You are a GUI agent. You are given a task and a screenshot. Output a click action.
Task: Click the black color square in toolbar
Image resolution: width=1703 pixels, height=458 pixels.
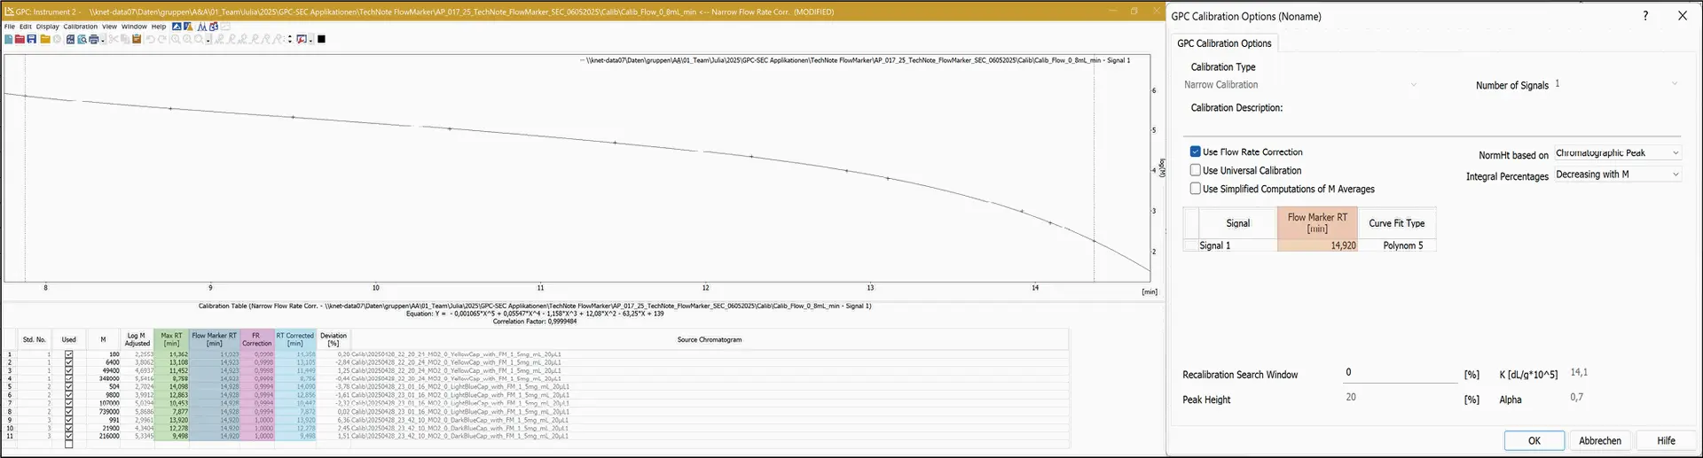pos(321,39)
